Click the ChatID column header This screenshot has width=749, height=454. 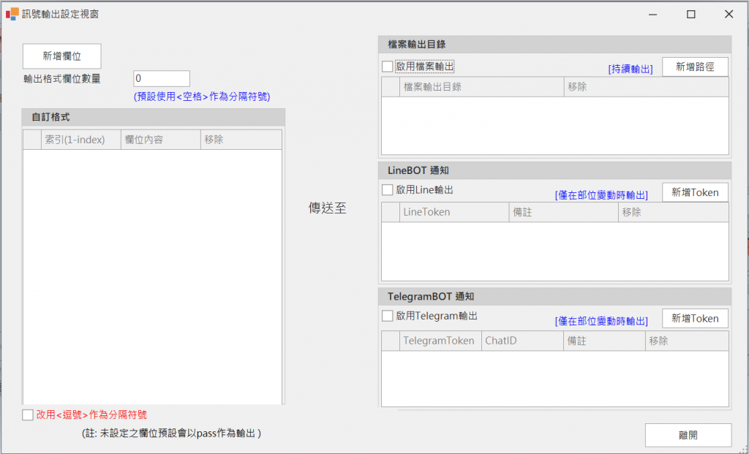coord(522,341)
